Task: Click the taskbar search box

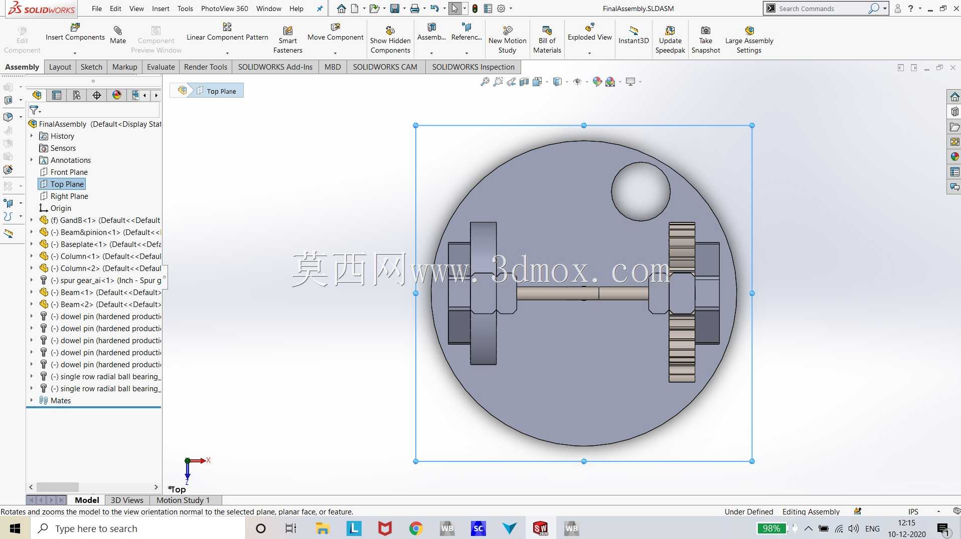Action: coord(138,528)
